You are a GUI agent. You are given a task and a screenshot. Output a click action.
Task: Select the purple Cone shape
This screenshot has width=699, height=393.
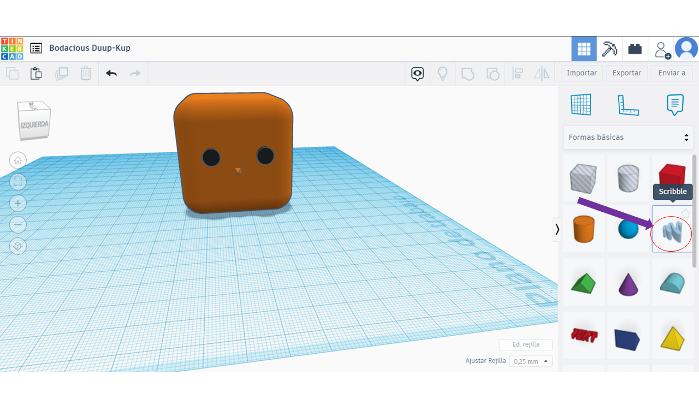click(628, 283)
